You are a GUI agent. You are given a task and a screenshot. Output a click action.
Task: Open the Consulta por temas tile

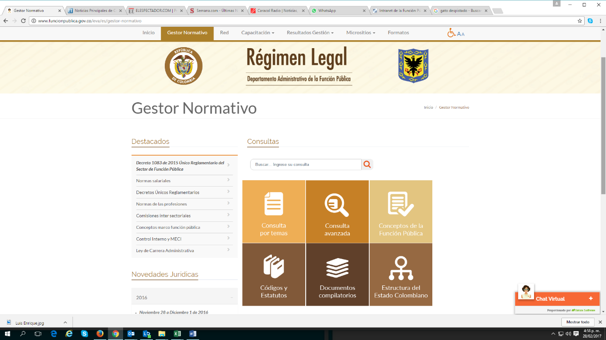coord(274,211)
